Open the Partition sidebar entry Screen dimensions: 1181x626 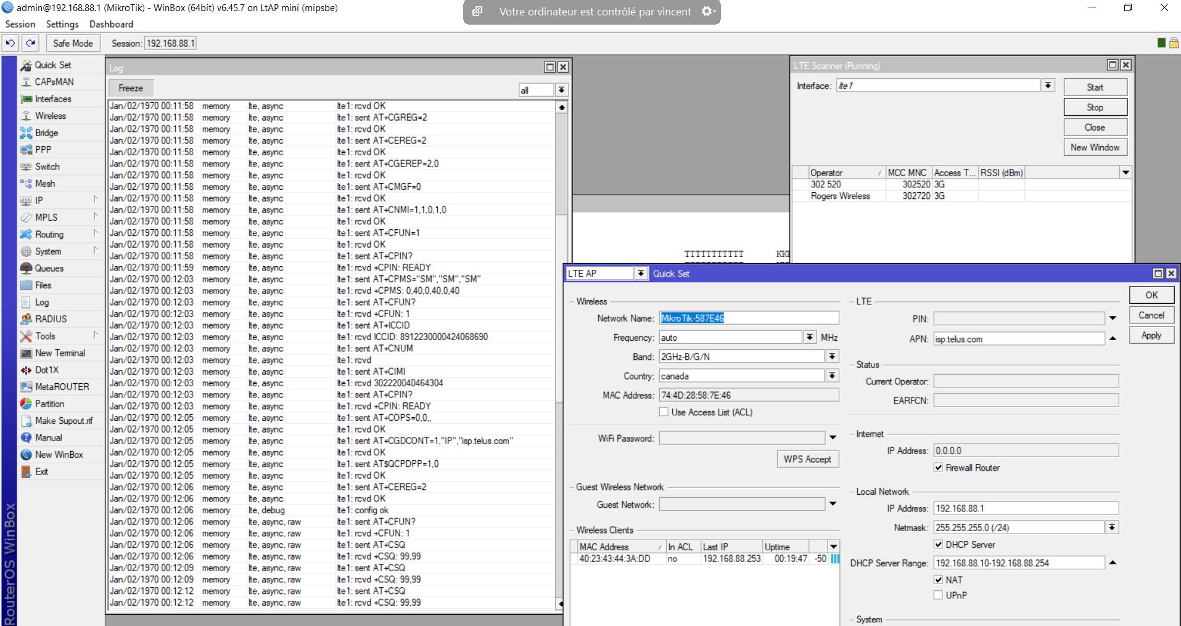tap(49, 404)
